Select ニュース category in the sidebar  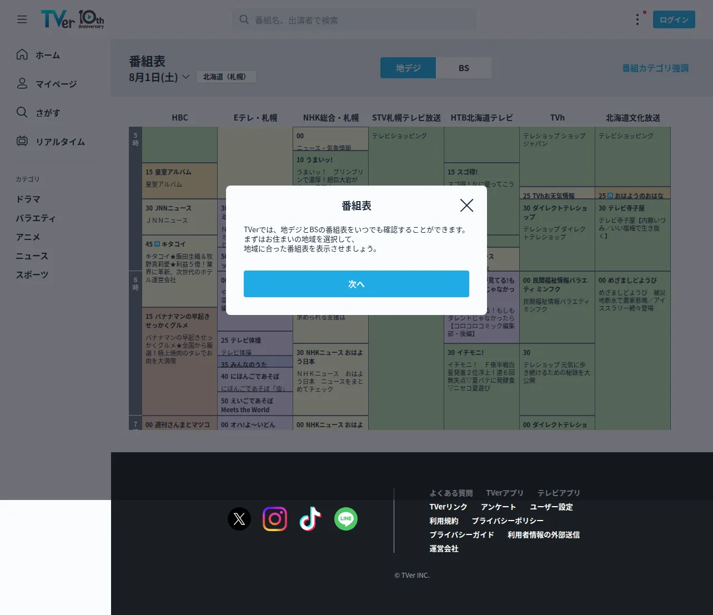click(32, 256)
